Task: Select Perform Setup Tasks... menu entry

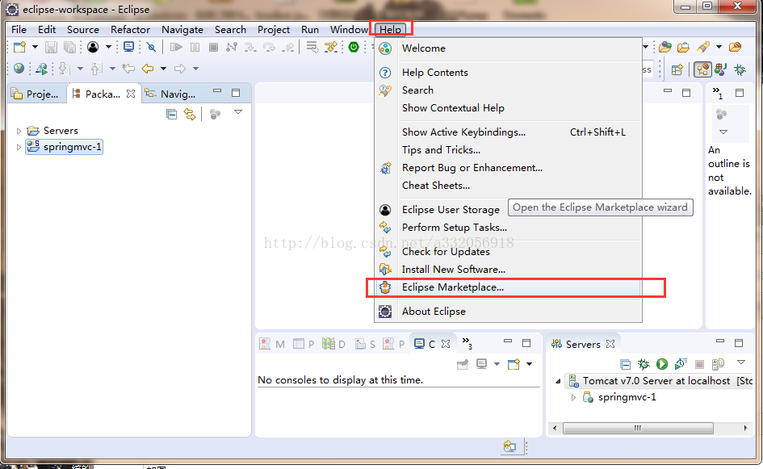Action: [x=508, y=228]
